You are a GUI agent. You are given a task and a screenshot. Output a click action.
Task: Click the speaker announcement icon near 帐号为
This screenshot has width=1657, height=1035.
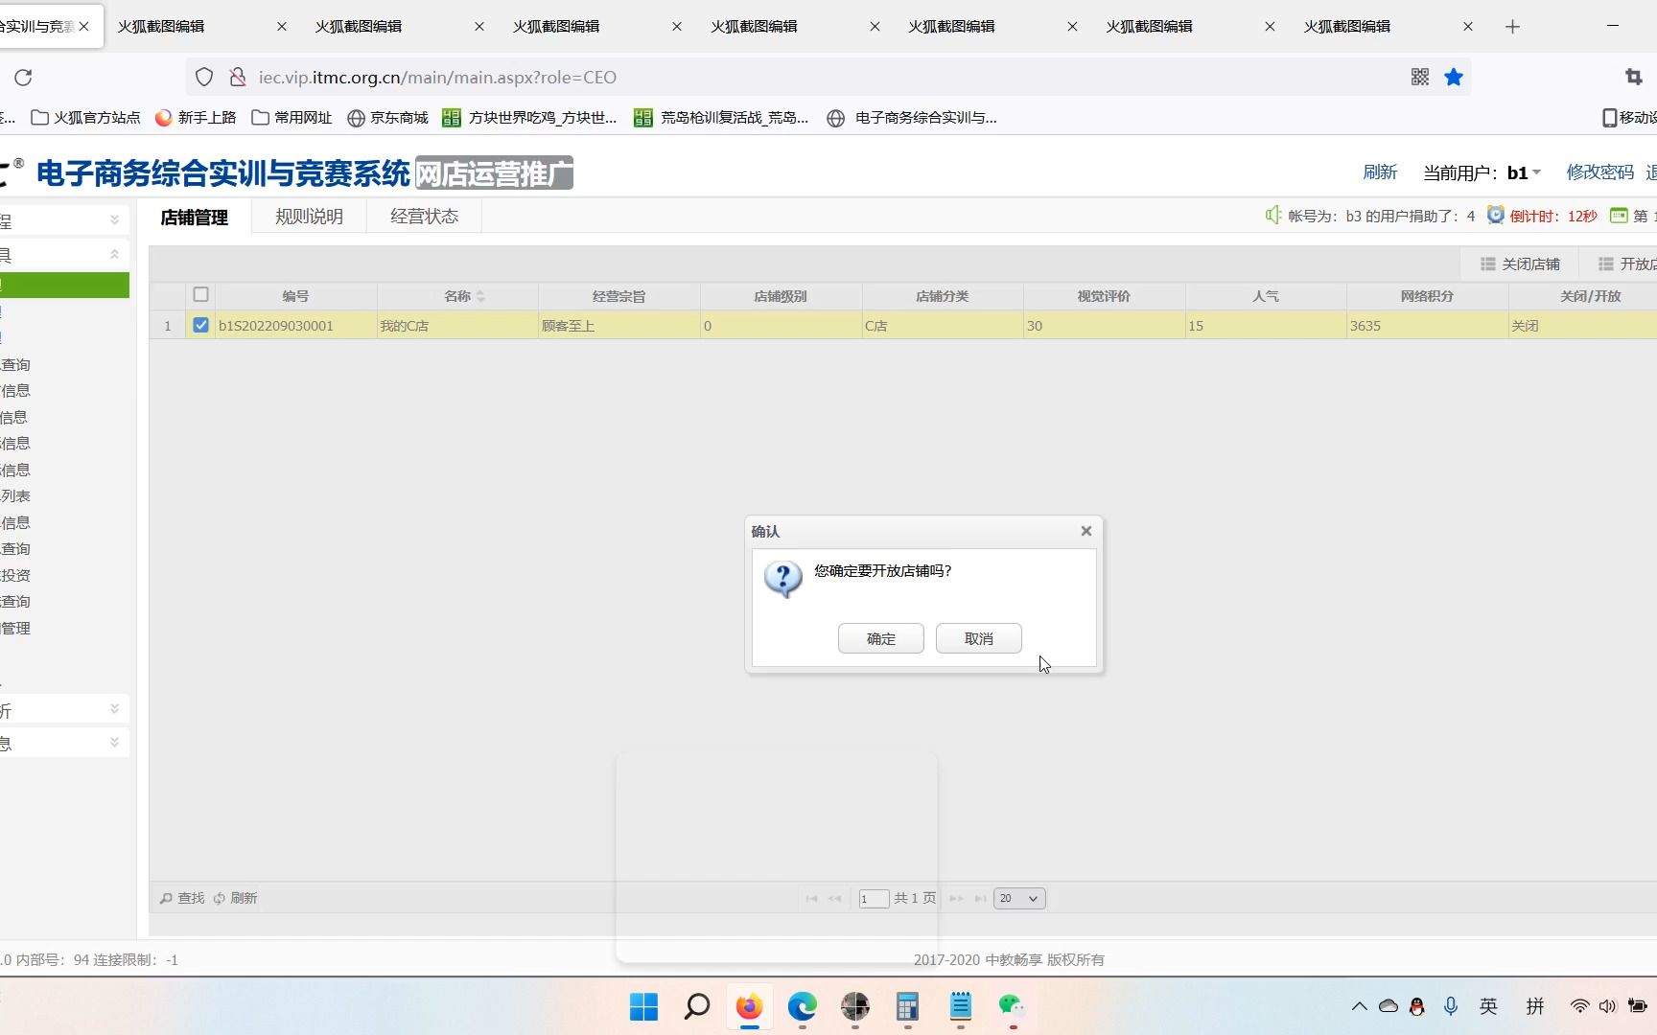coord(1272,215)
